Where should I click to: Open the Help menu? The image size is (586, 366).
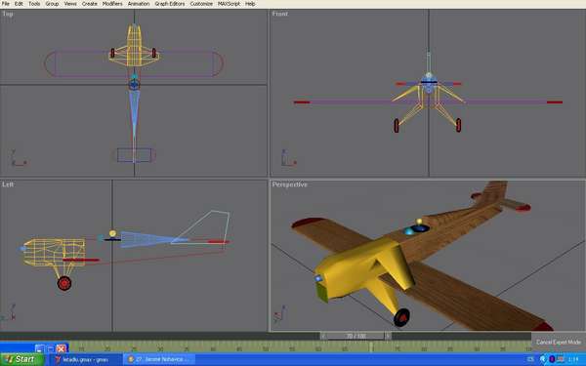click(x=250, y=4)
